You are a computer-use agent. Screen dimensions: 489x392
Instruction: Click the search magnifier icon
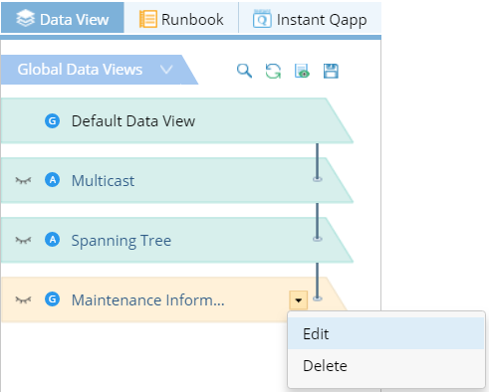point(244,71)
